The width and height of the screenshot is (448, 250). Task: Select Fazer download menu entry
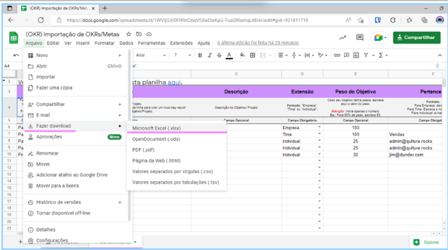pyautogui.click(x=75, y=126)
